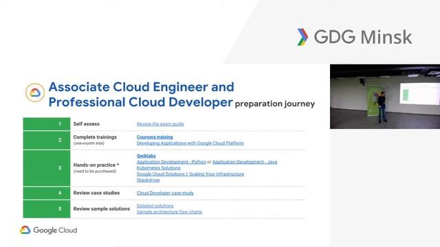Click the Google Cloud logo at bottom
The width and height of the screenshot is (440, 247).
pyautogui.click(x=48, y=231)
